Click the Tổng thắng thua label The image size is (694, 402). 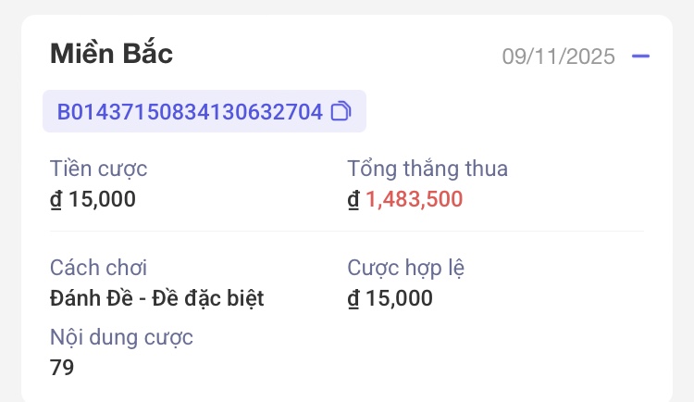(428, 169)
